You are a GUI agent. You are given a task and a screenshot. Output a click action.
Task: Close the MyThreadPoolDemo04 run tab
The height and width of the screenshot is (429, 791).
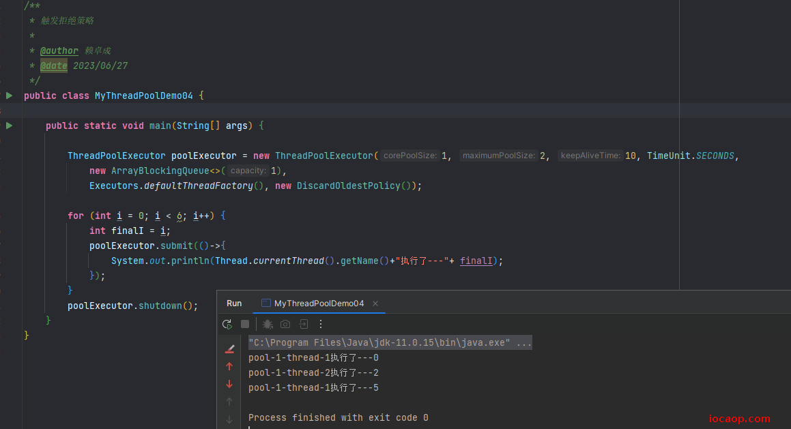[375, 304]
